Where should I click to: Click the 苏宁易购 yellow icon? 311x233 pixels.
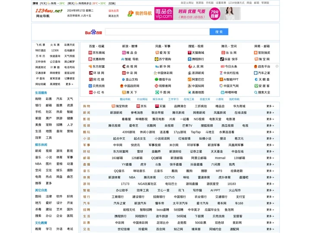156,59
